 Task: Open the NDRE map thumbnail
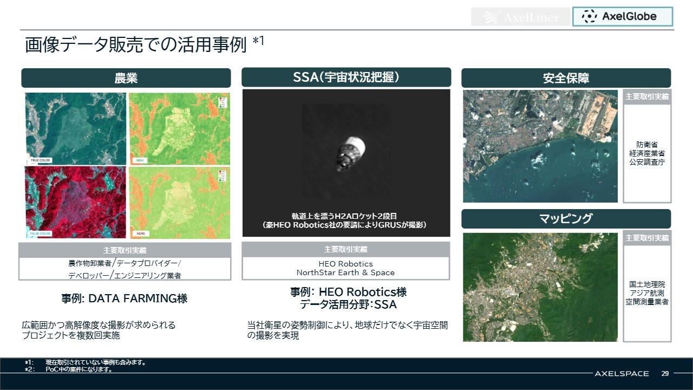point(180,202)
